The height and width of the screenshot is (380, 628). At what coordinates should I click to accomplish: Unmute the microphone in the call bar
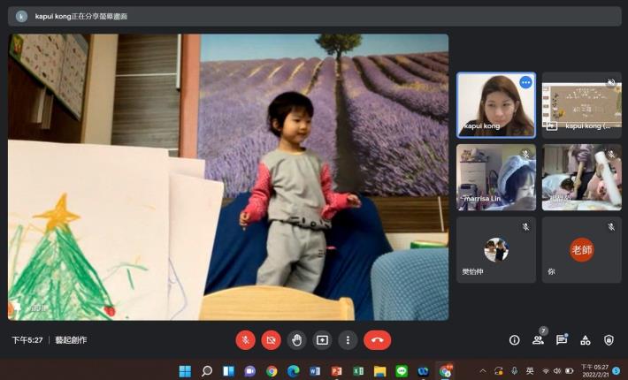click(245, 339)
